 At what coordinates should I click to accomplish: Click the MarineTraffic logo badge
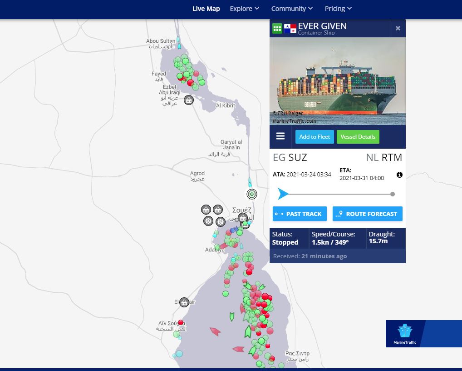[405, 334]
